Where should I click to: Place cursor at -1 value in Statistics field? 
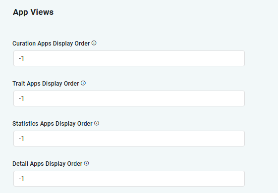point(21,139)
